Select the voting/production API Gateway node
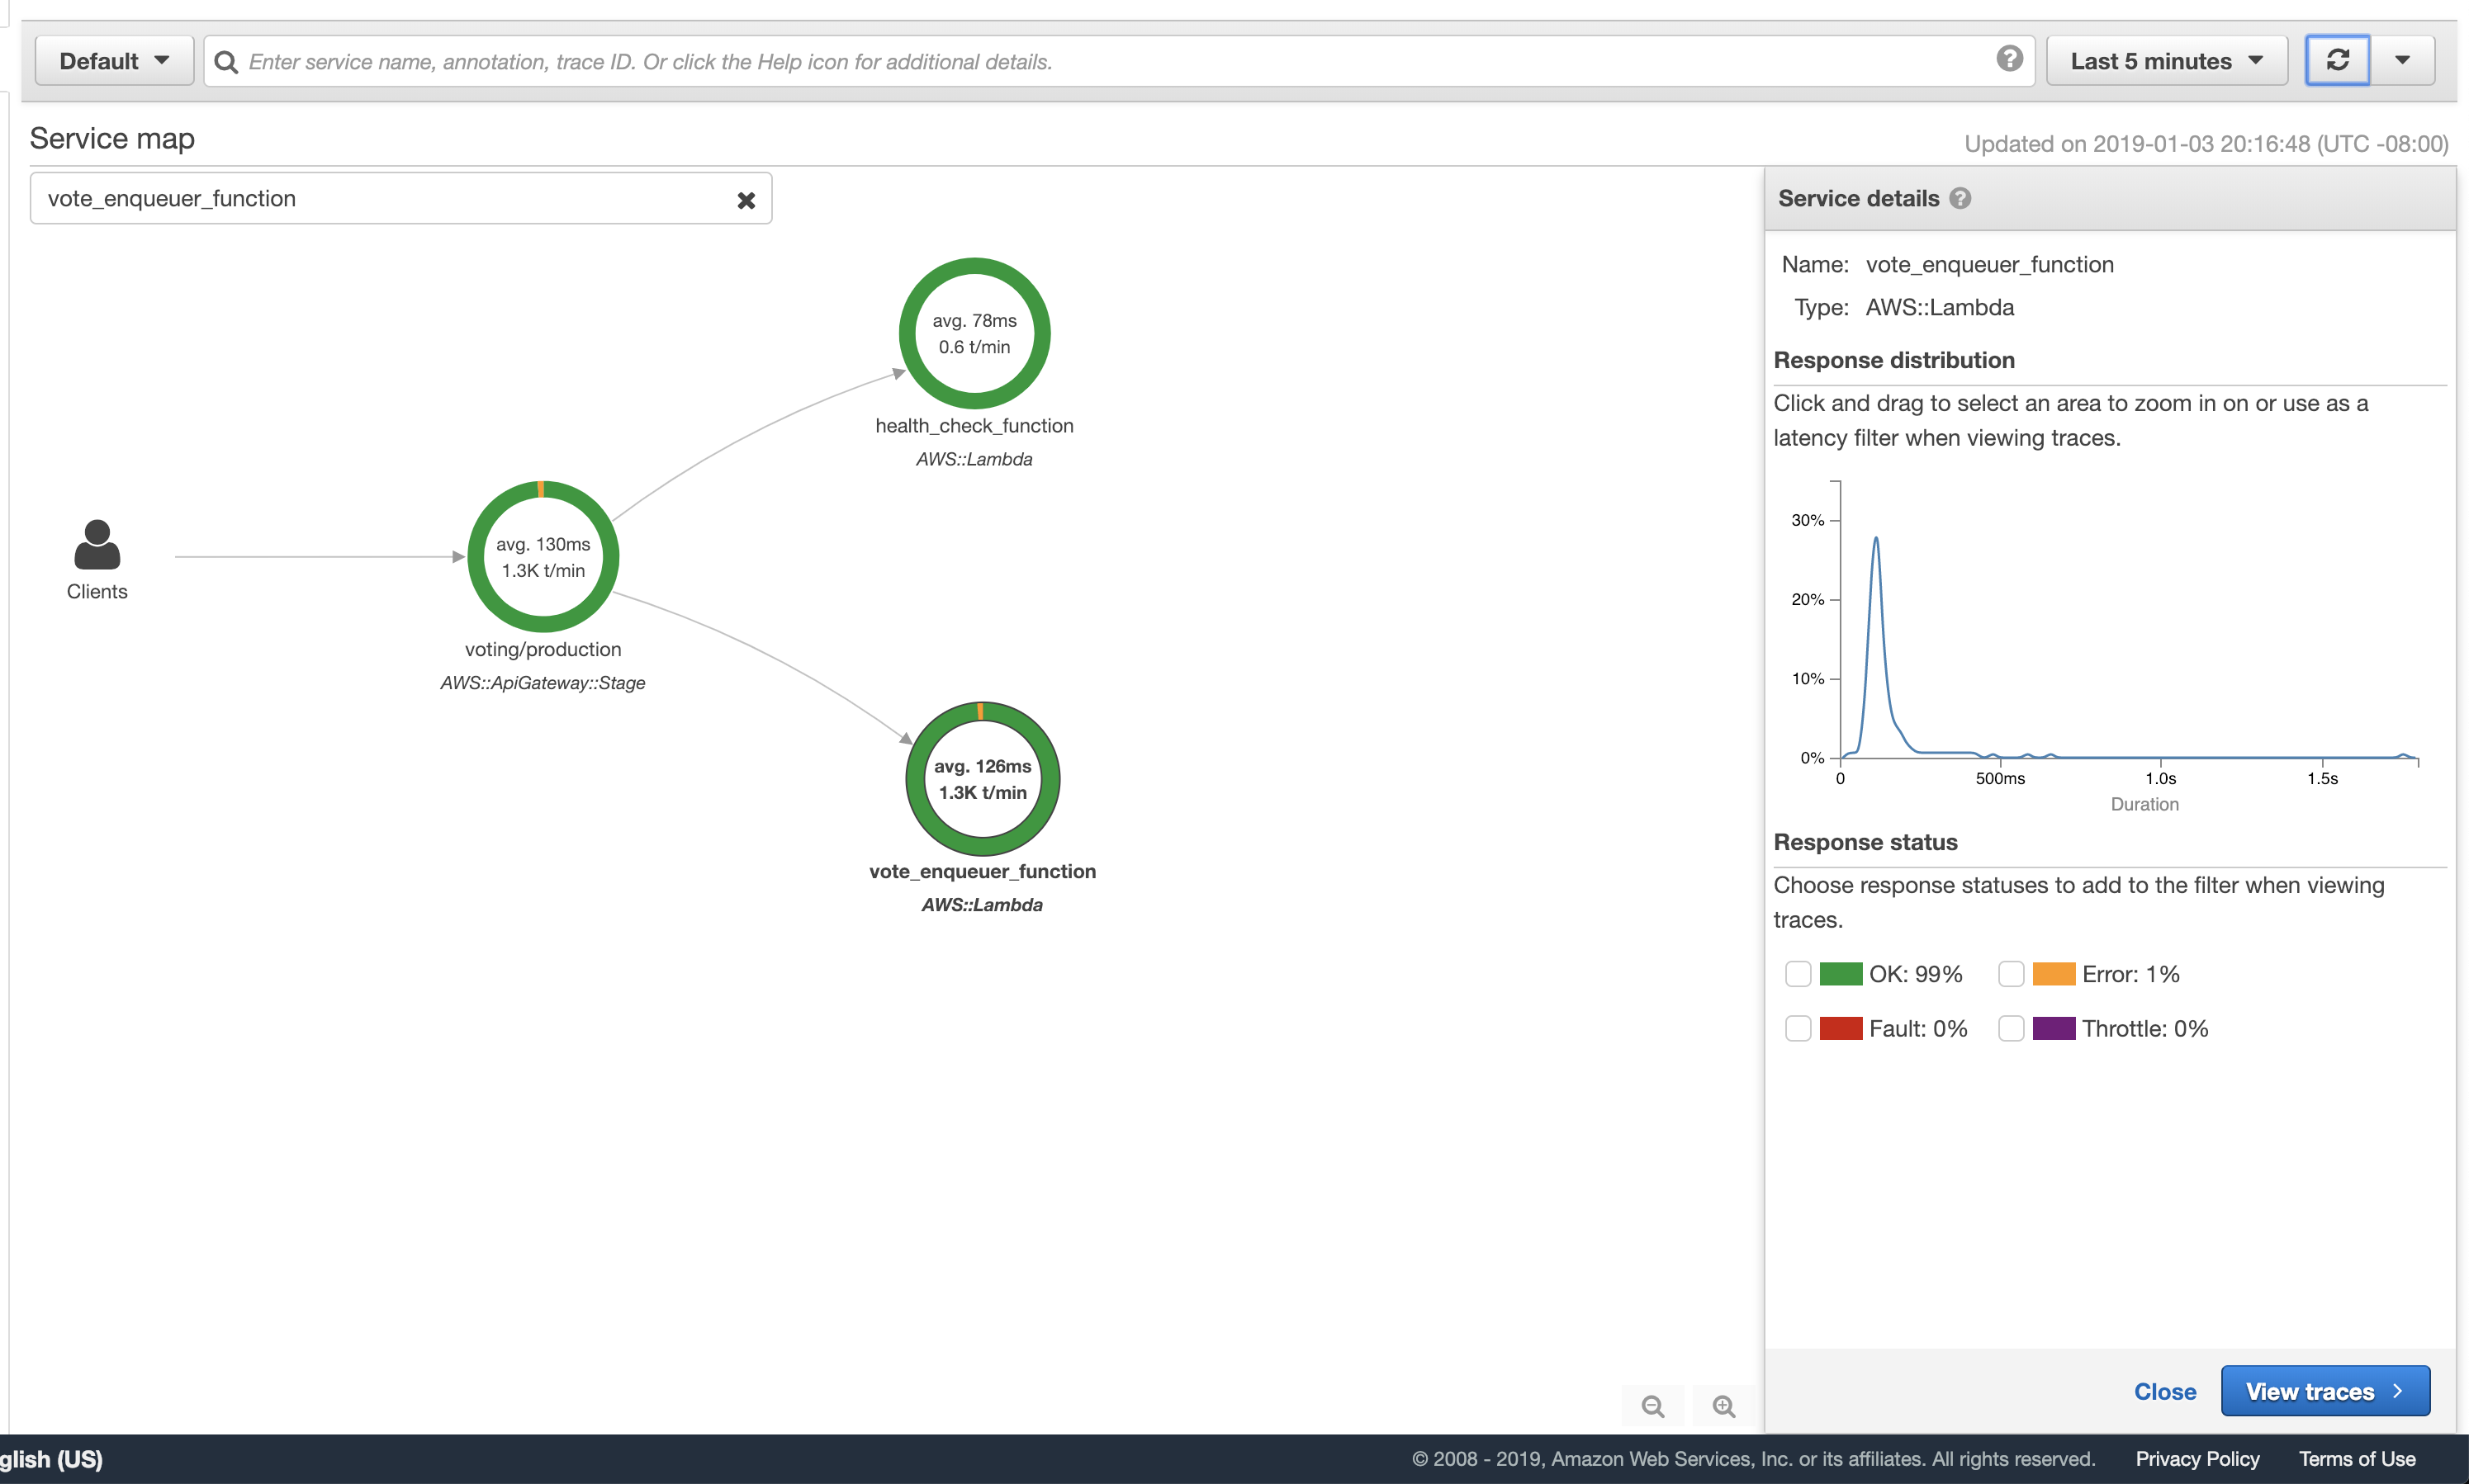Viewport: 2469px width, 1484px height. click(x=543, y=557)
